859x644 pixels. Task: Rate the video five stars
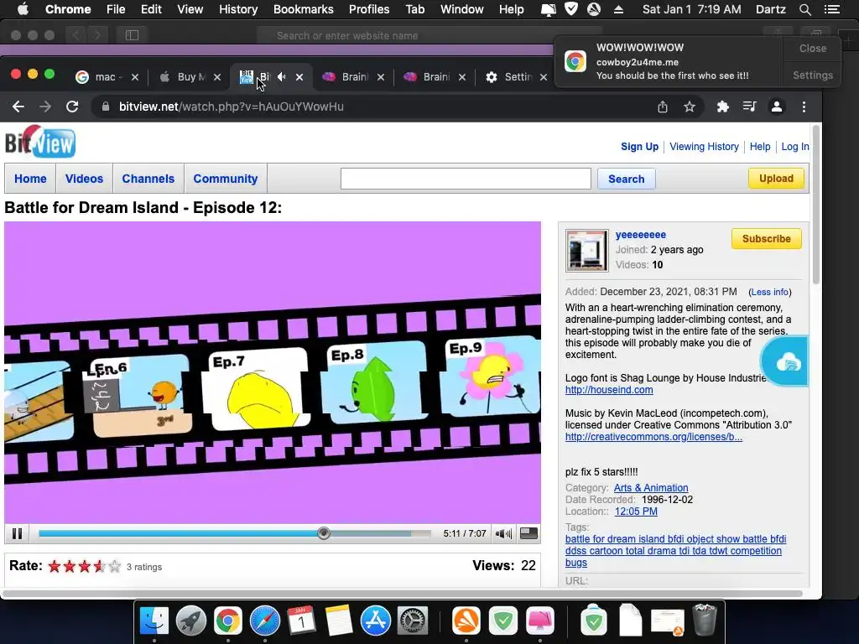click(x=114, y=566)
